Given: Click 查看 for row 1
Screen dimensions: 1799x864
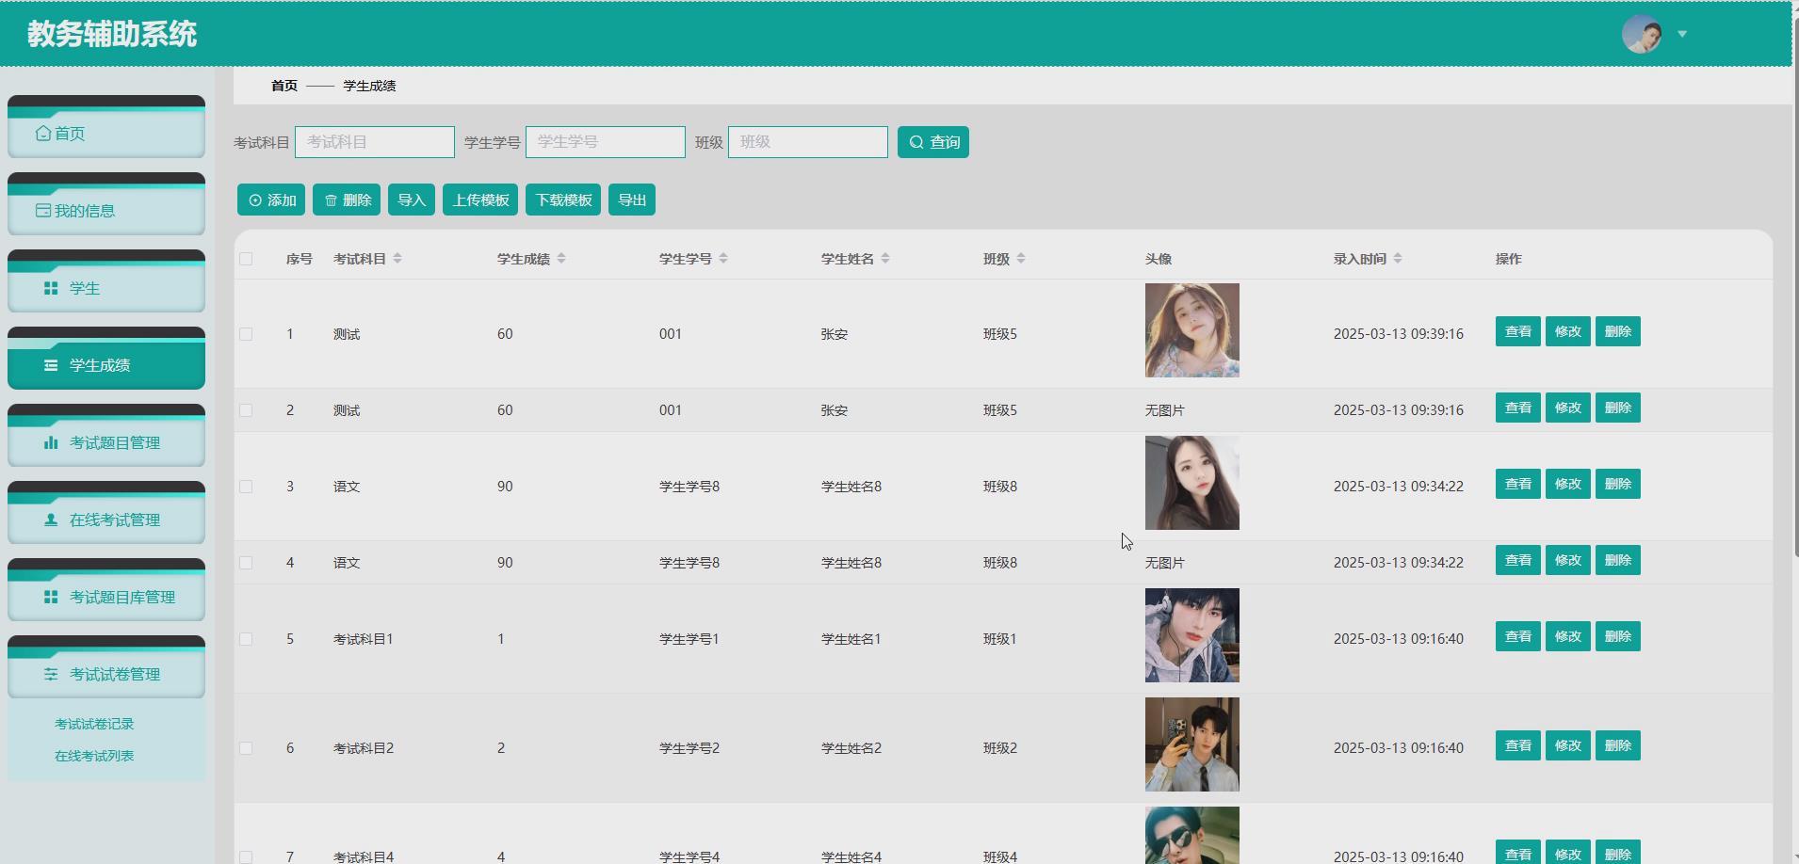Looking at the screenshot, I should click(x=1518, y=331).
